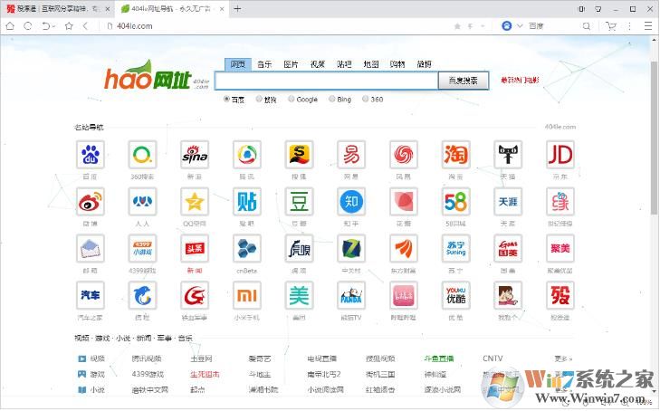This screenshot has width=660, height=411.
Task: Open the Jumei 聚美 icon
Action: click(560, 249)
